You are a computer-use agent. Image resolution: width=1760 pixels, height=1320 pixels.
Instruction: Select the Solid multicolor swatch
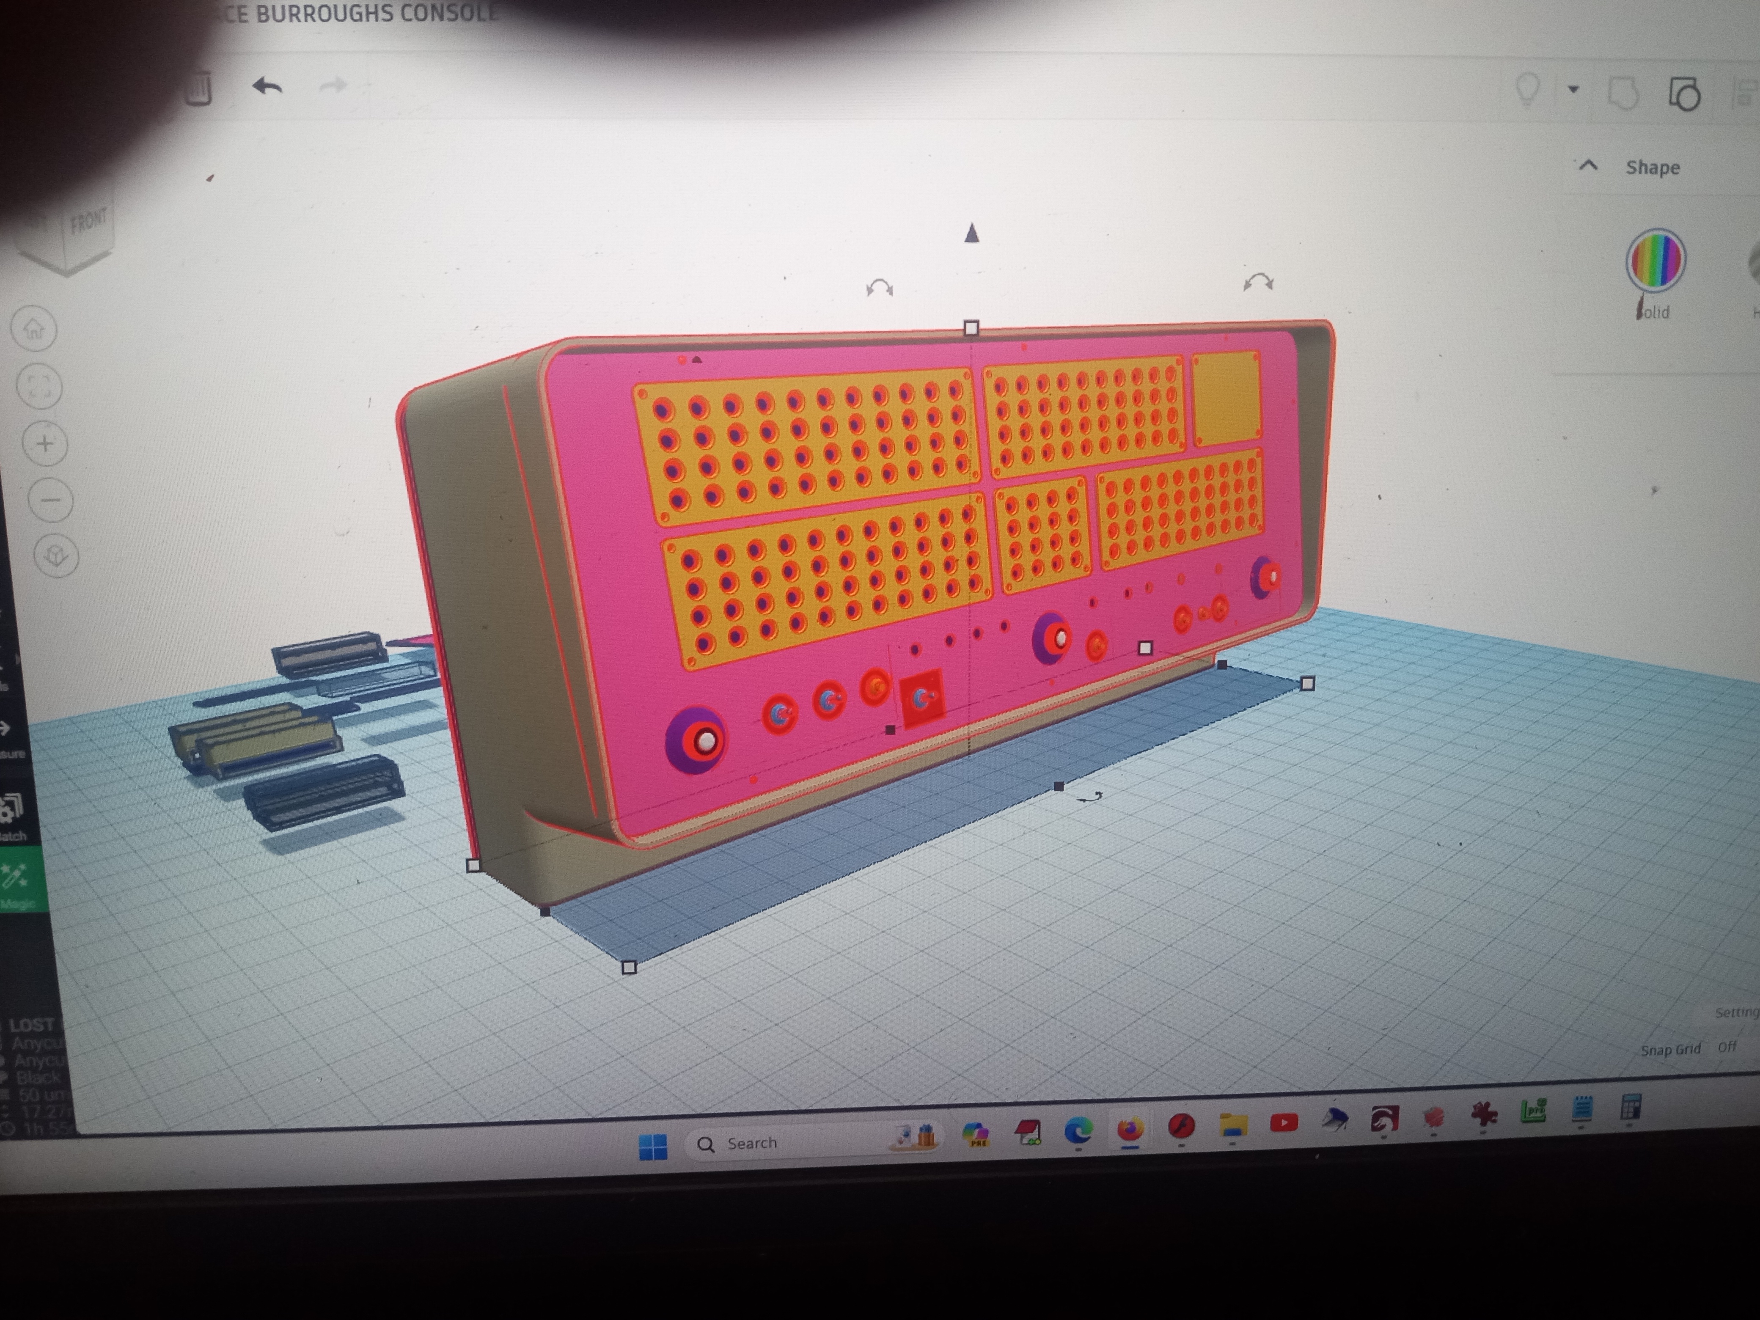point(1655,260)
